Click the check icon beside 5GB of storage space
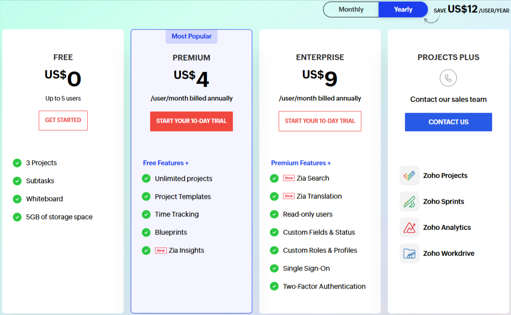 17,217
